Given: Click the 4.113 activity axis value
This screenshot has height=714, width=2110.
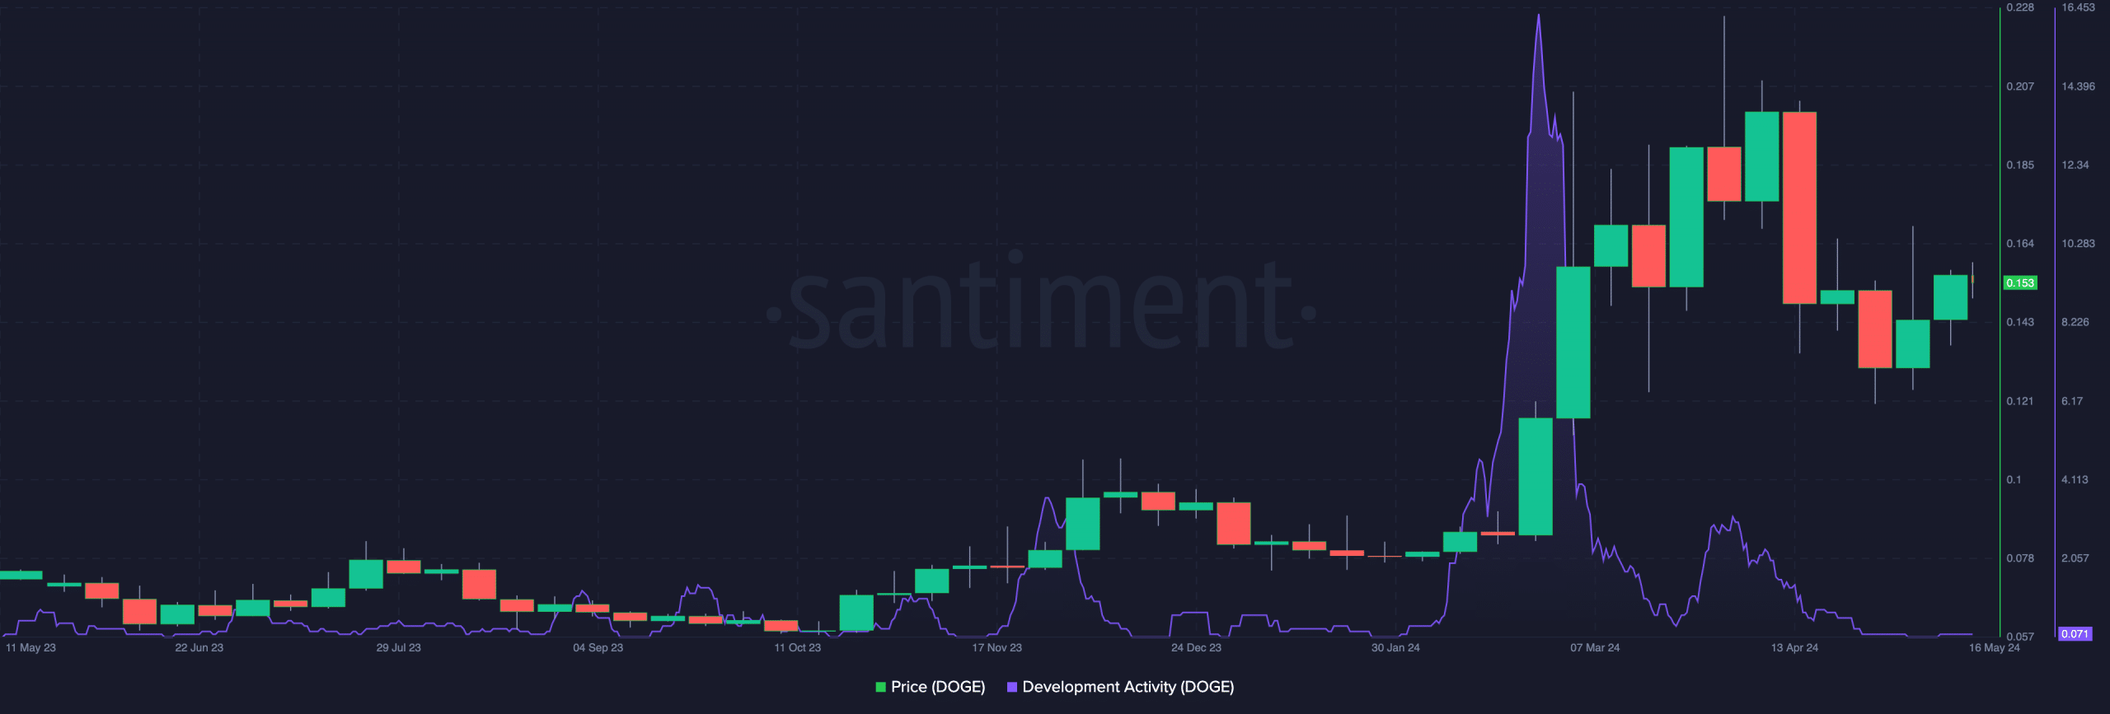Looking at the screenshot, I should click(x=2075, y=480).
